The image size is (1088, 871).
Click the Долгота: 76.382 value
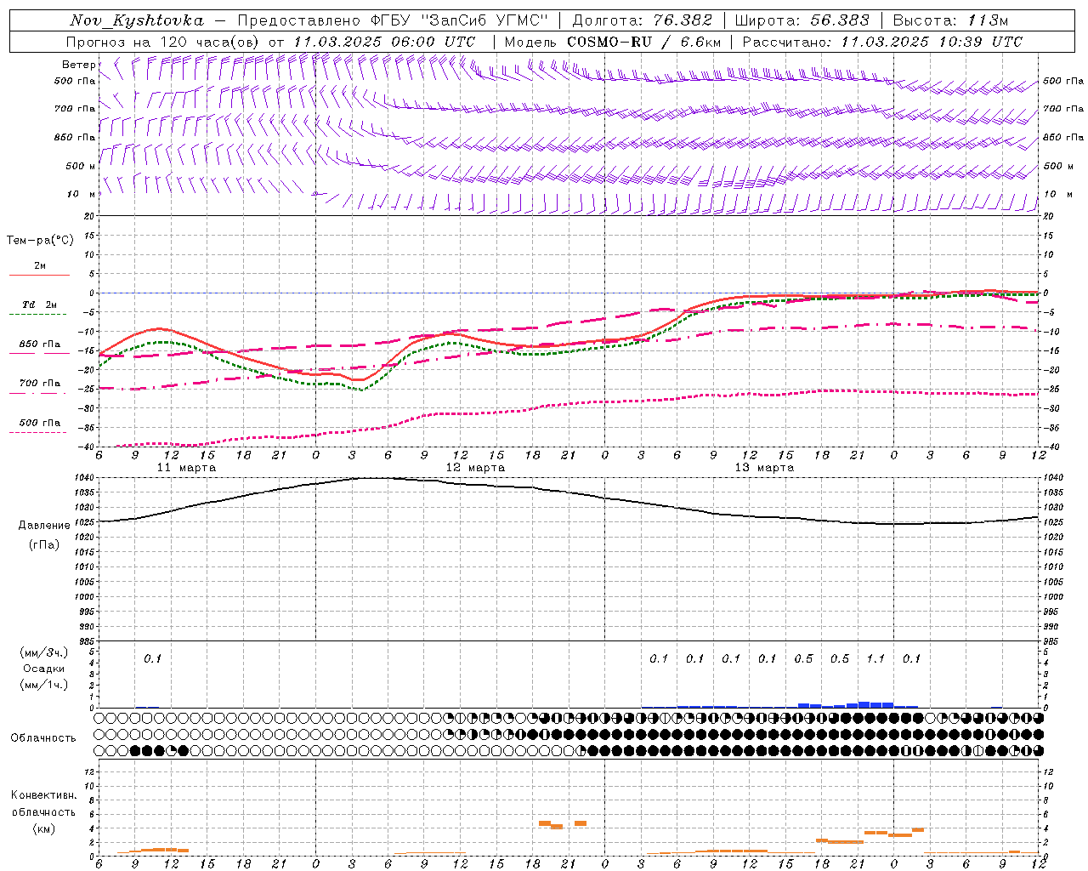point(642,20)
